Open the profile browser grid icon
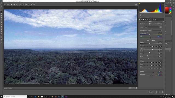This screenshot has height=98, width=175. [x=161, y=27]
